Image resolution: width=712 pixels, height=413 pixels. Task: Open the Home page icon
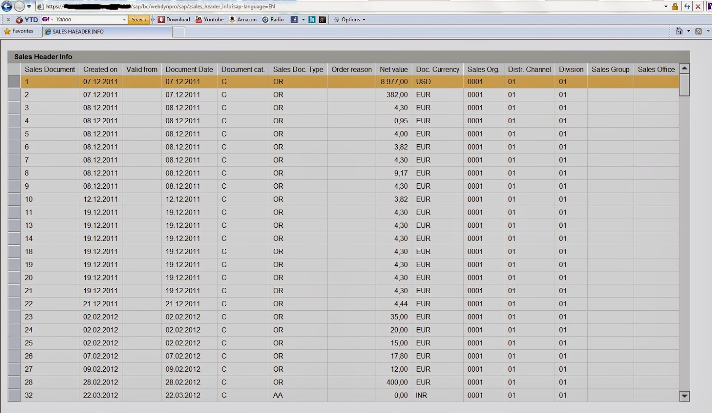coord(679,31)
